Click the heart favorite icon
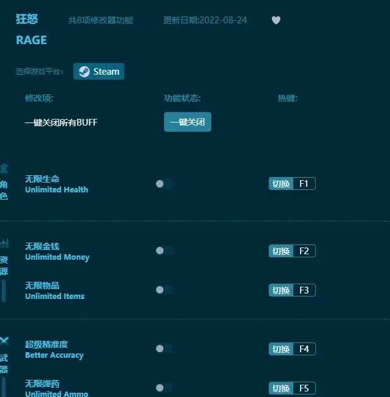 (276, 20)
